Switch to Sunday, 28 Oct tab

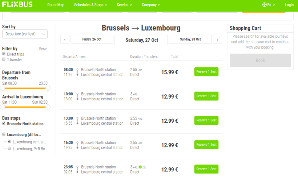(190, 39)
